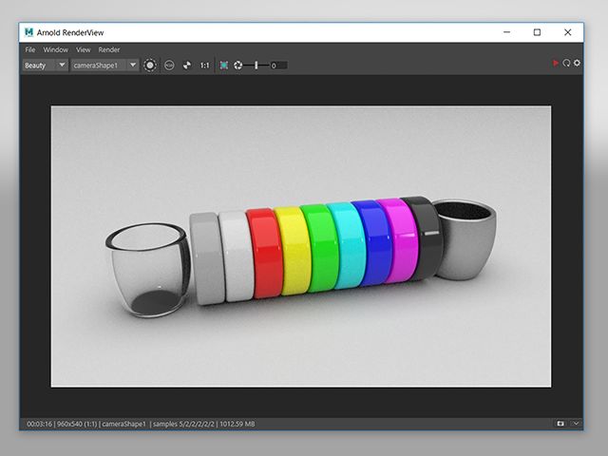This screenshot has height=456, width=608.
Task: Start IPR render with red play button
Action: pyautogui.click(x=556, y=63)
